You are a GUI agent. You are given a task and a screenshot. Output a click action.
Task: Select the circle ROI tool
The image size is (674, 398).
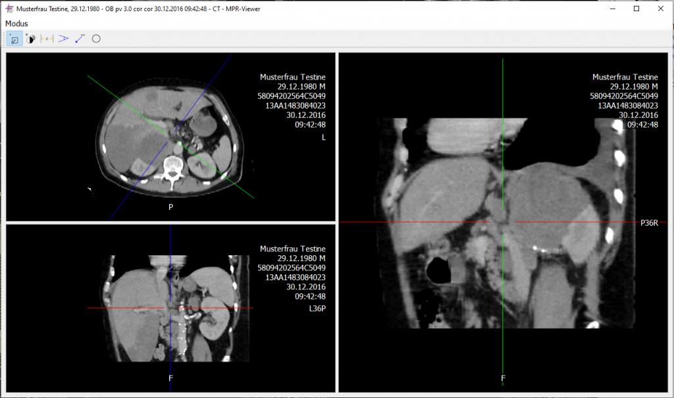(96, 39)
